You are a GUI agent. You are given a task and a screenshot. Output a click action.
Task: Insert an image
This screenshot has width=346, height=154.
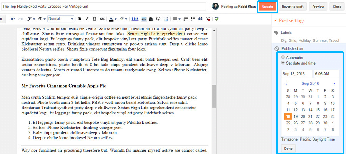144,19
